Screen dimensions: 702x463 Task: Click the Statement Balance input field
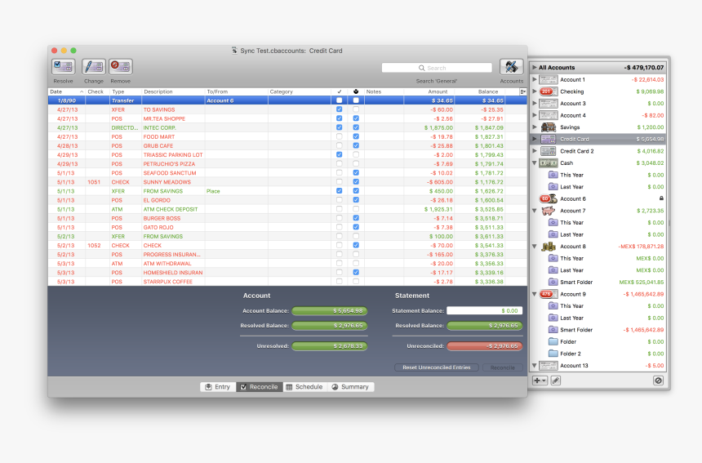(x=484, y=311)
